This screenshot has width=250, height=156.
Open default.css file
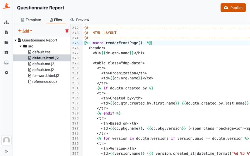coord(39,52)
